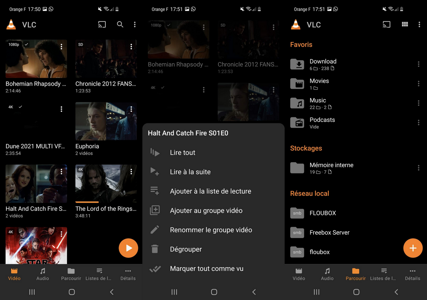Choose Dégrouper in the context menu
The height and width of the screenshot is (300, 427).
[213, 249]
